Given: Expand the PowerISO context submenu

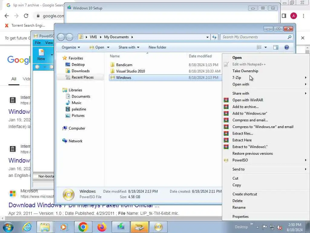Looking at the screenshot, I should click(x=306, y=160).
